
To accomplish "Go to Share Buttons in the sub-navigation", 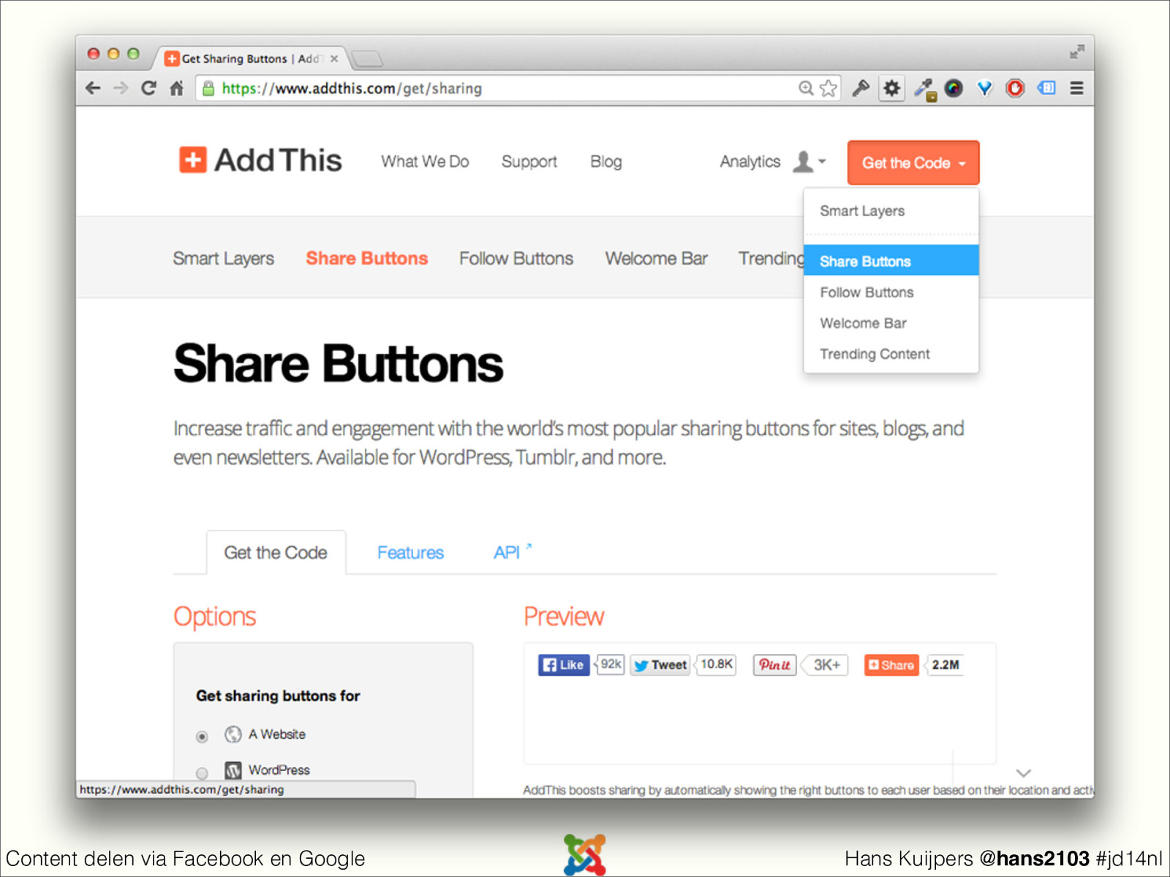I will coord(367,259).
